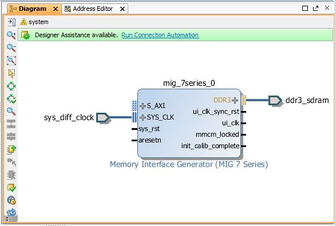The height and width of the screenshot is (226, 336).
Task: Maximize the diagram panel
Action: pos(305,8)
